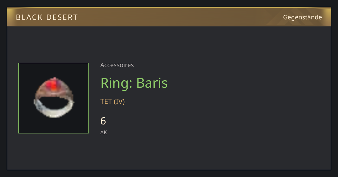
Task: Click the BLACK DESERT header title
Action: pyautogui.click(x=47, y=17)
